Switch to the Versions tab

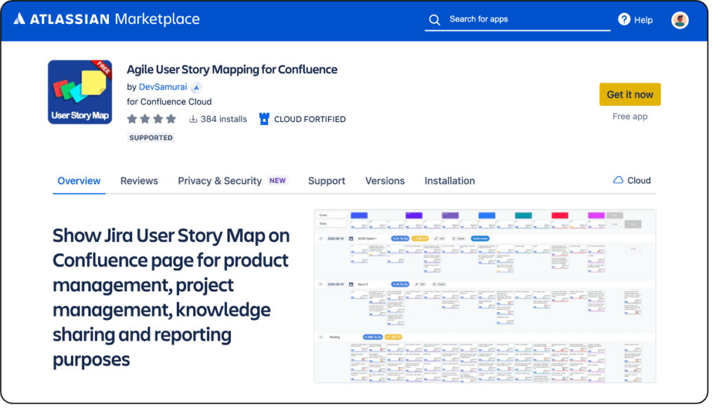pos(385,180)
